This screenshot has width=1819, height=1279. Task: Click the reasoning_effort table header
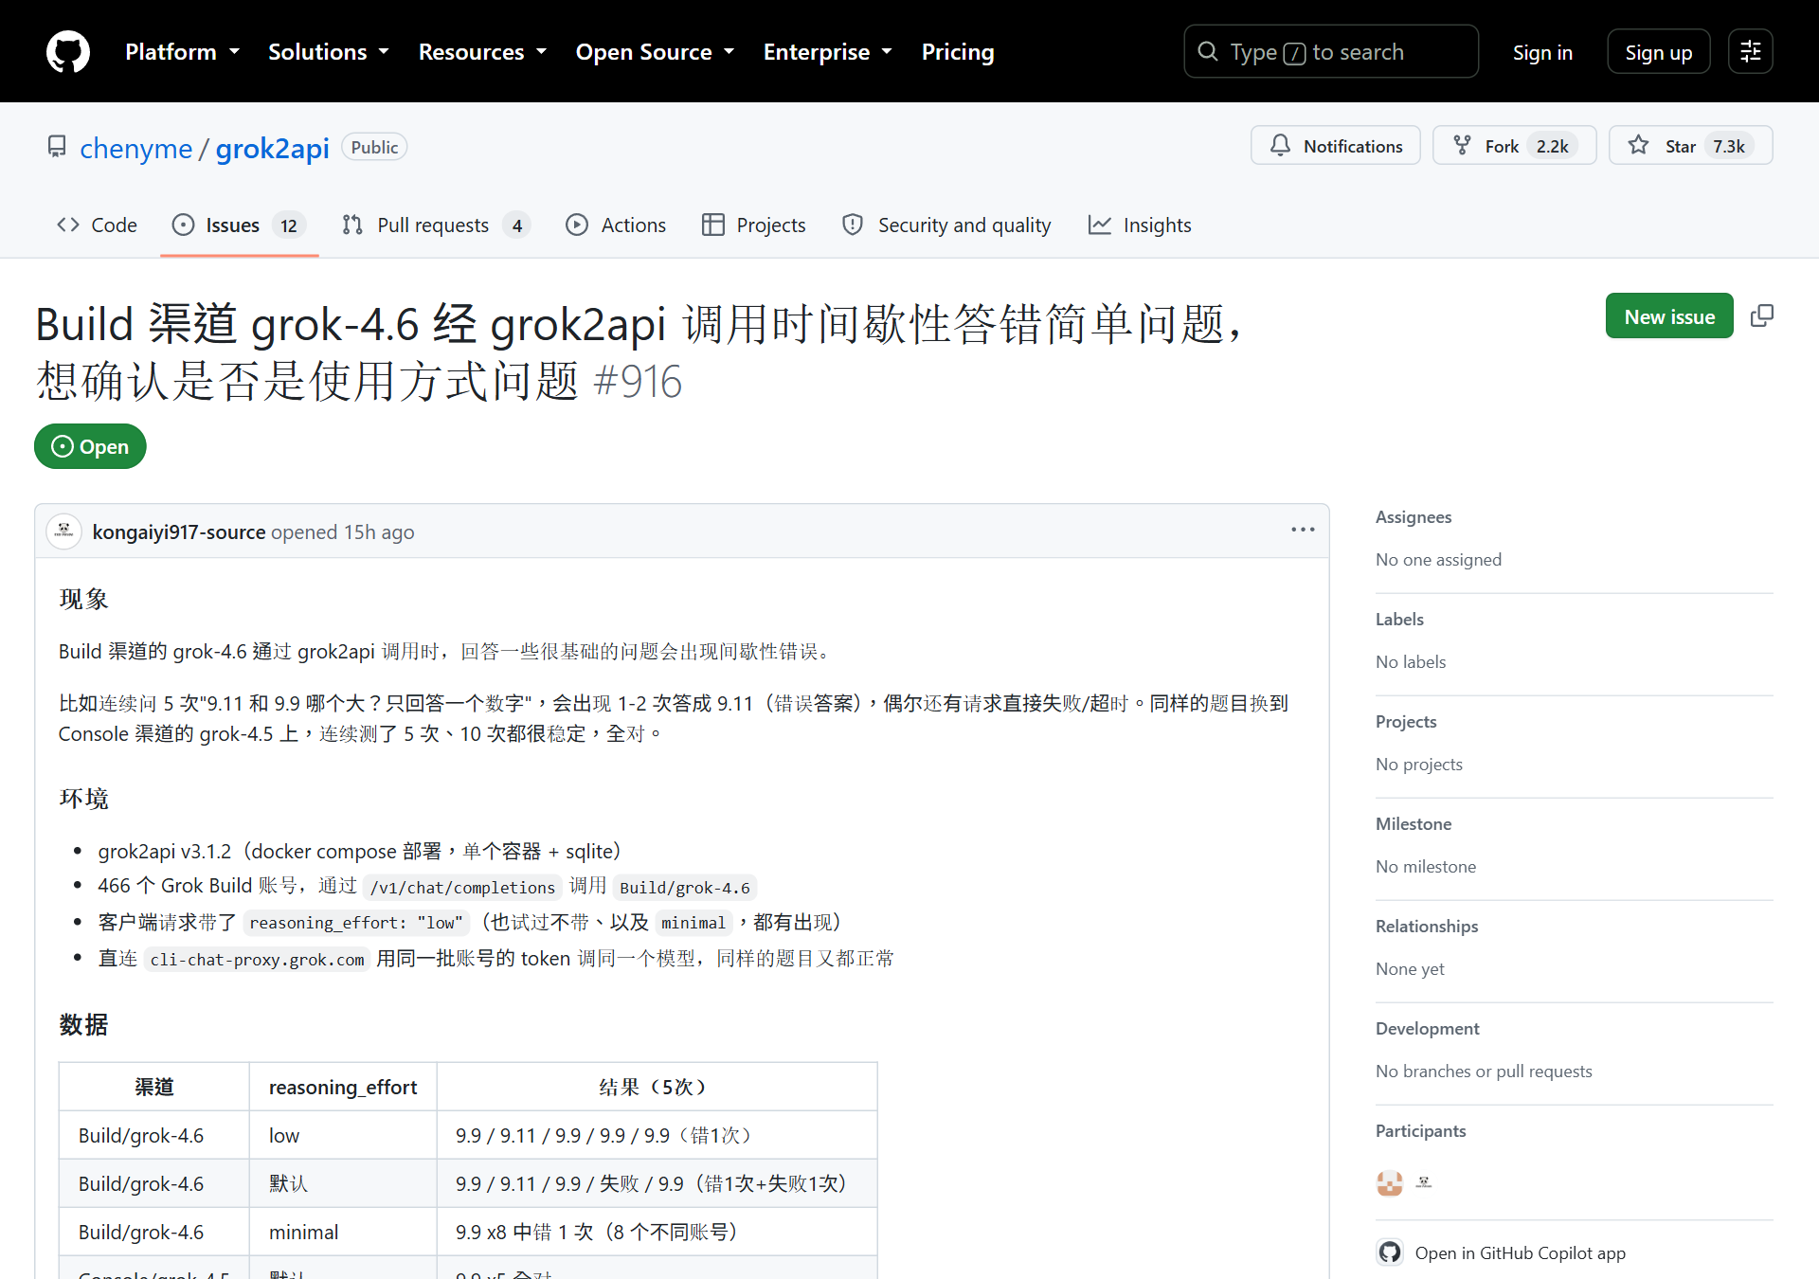click(343, 1087)
